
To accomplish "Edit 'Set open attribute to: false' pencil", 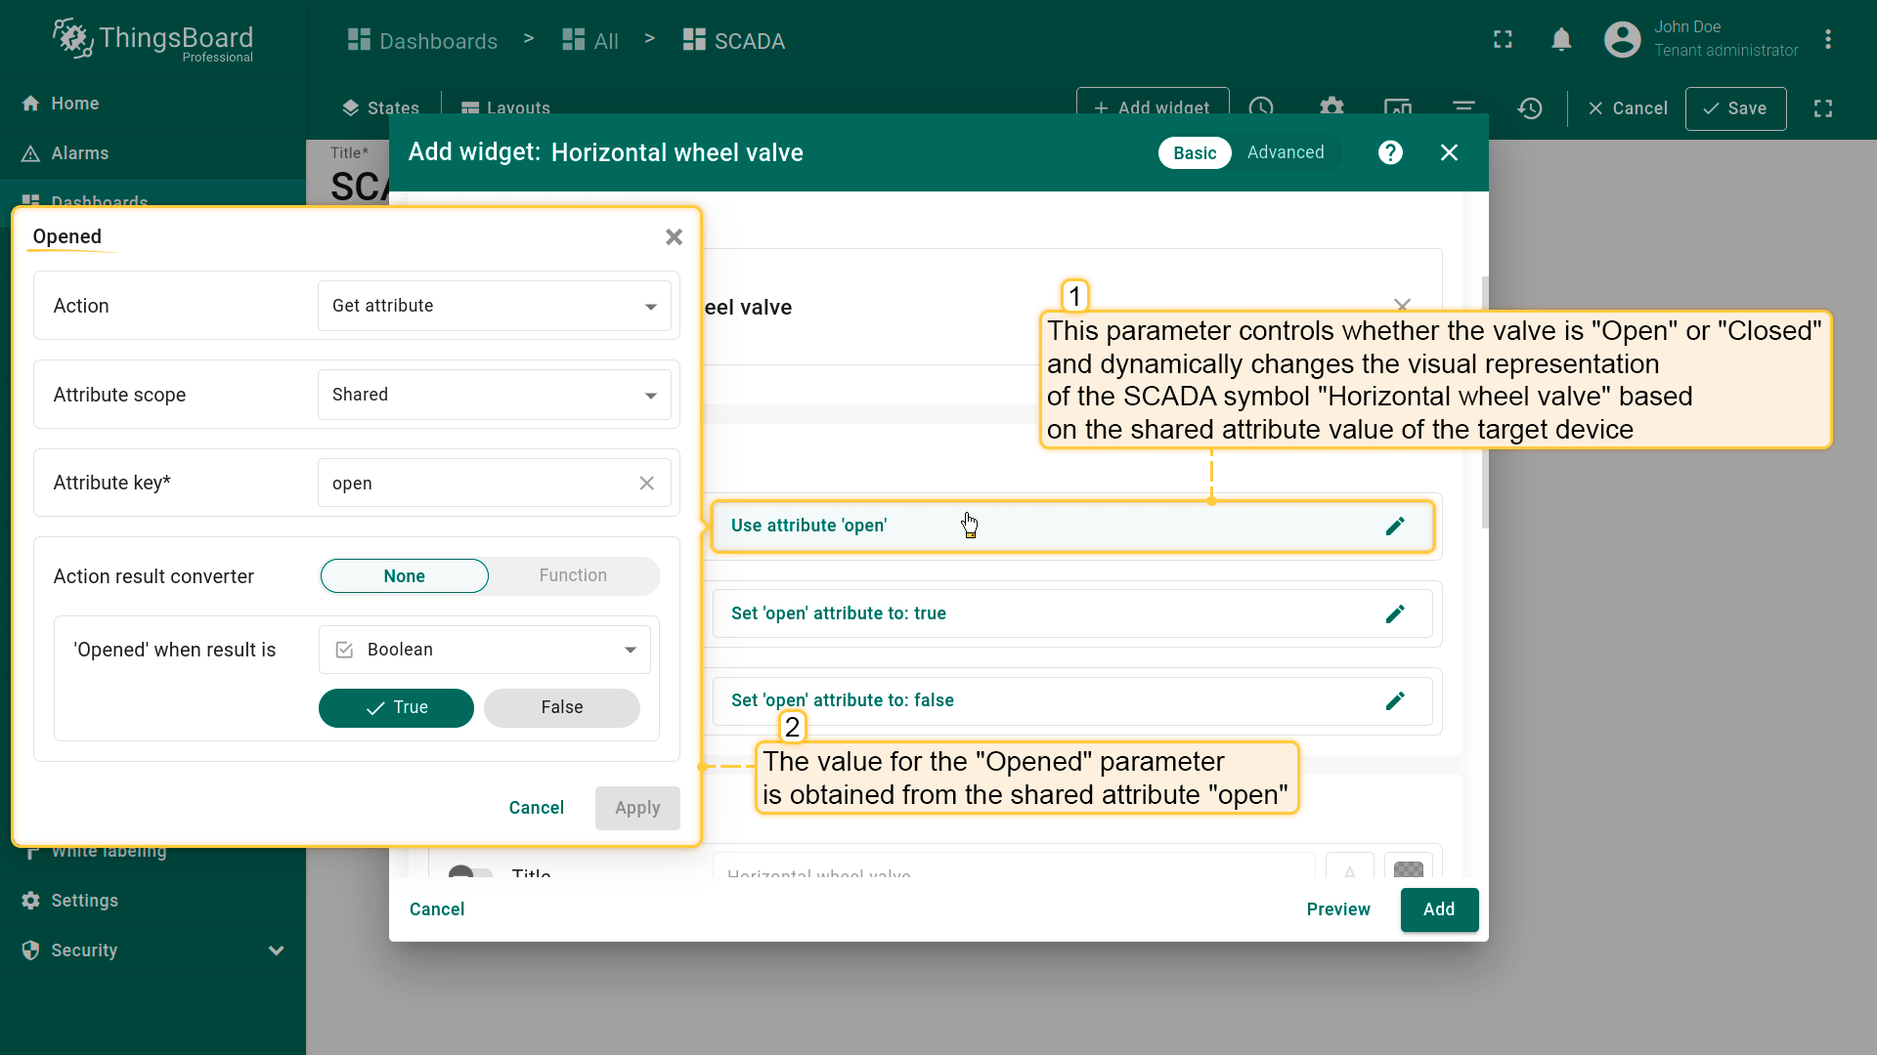I will pos(1395,700).
